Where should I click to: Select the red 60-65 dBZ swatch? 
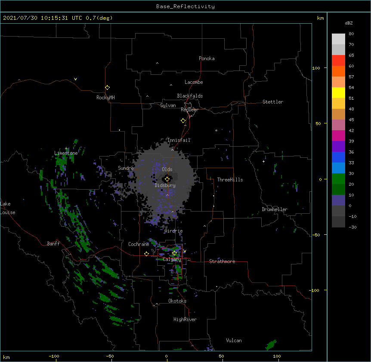(x=338, y=60)
